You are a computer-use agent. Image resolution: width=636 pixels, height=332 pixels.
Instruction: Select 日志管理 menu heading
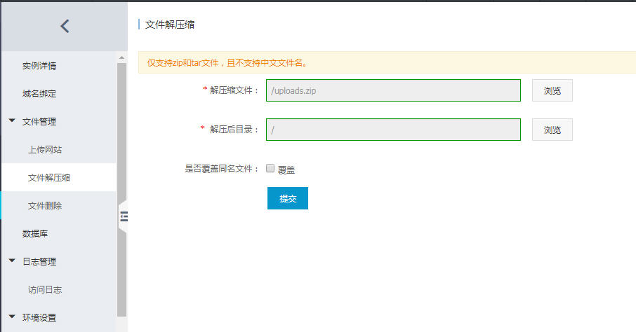[39, 261]
